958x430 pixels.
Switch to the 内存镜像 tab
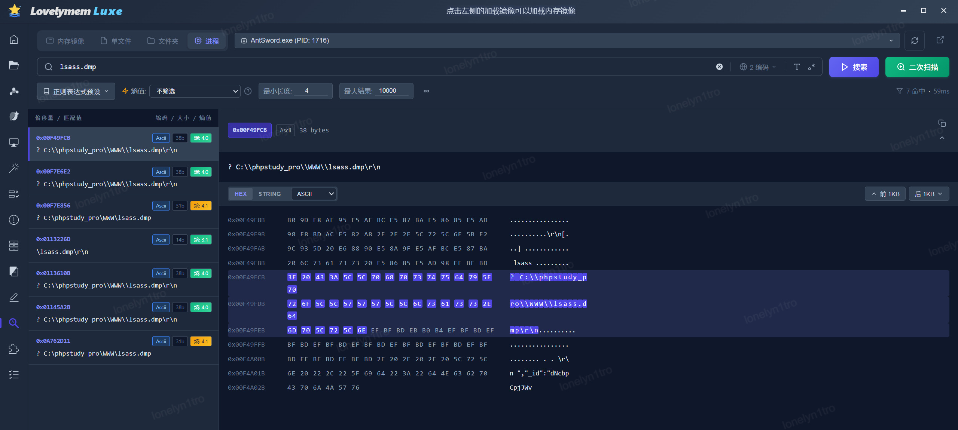(x=65, y=41)
